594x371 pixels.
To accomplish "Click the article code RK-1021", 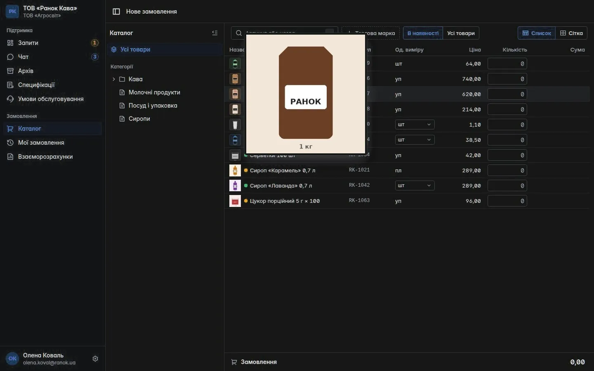I will pyautogui.click(x=359, y=170).
